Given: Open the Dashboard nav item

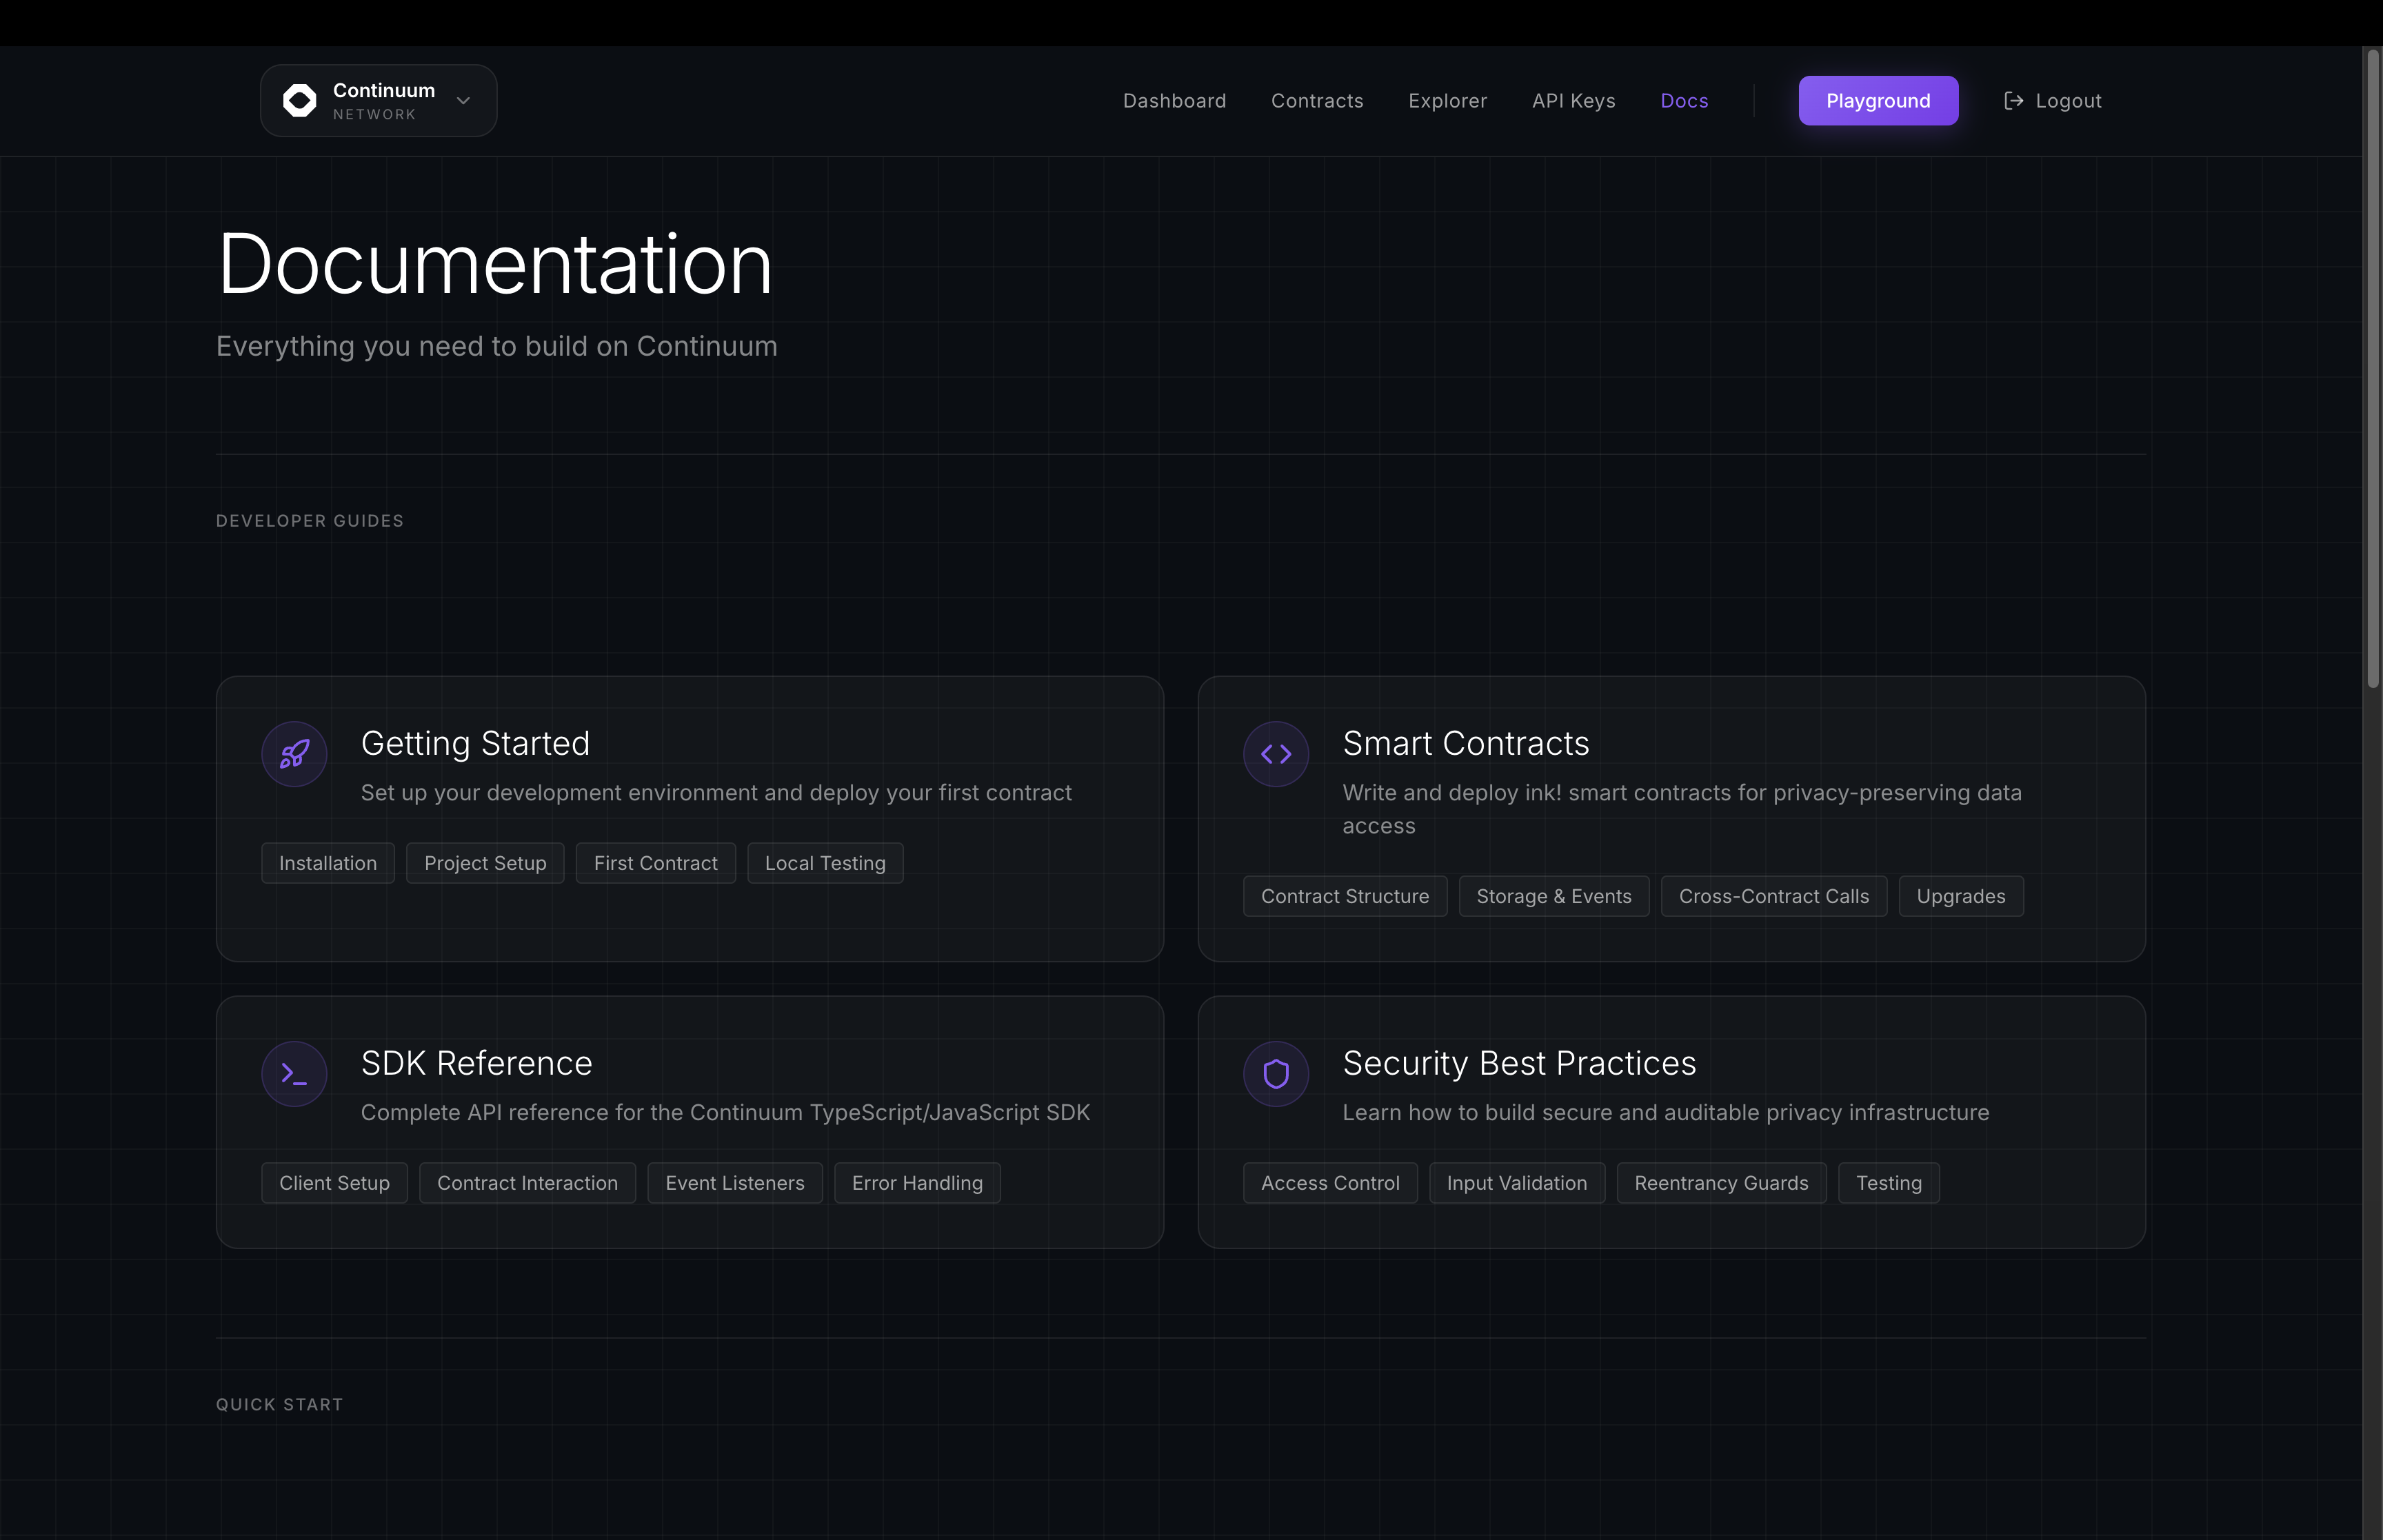Looking at the screenshot, I should pos(1174,101).
